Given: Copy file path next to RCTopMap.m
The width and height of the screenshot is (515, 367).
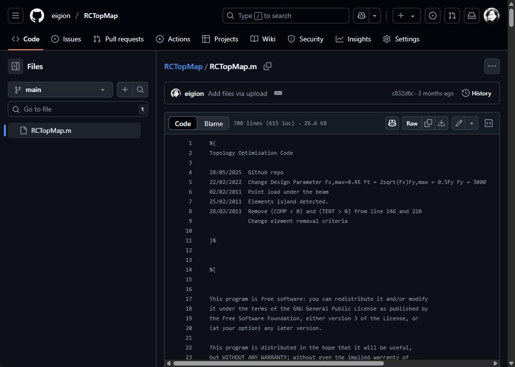Looking at the screenshot, I should (x=267, y=66).
